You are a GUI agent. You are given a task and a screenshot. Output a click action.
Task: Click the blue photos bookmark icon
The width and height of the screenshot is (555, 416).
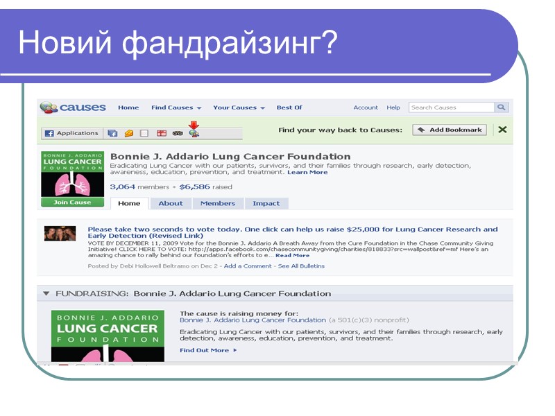click(112, 133)
